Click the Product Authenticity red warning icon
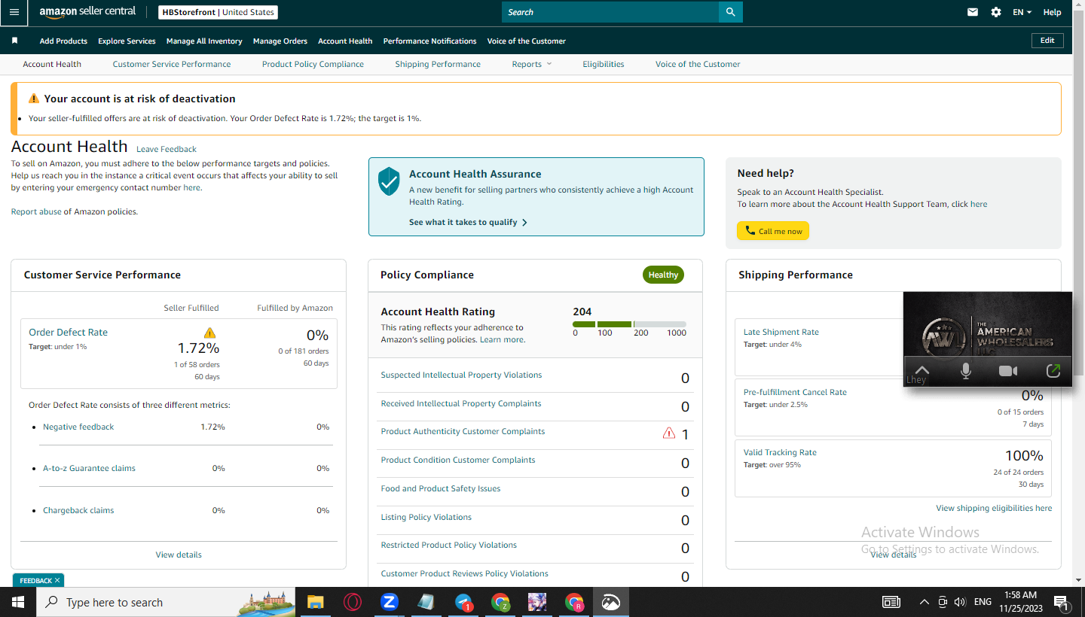 point(668,433)
